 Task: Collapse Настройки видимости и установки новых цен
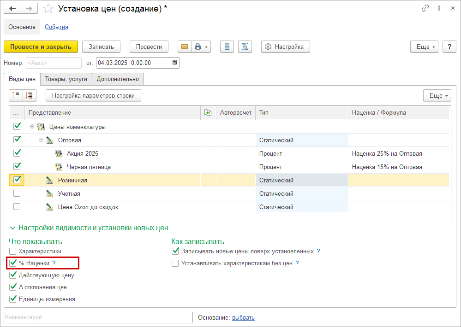coord(12,228)
